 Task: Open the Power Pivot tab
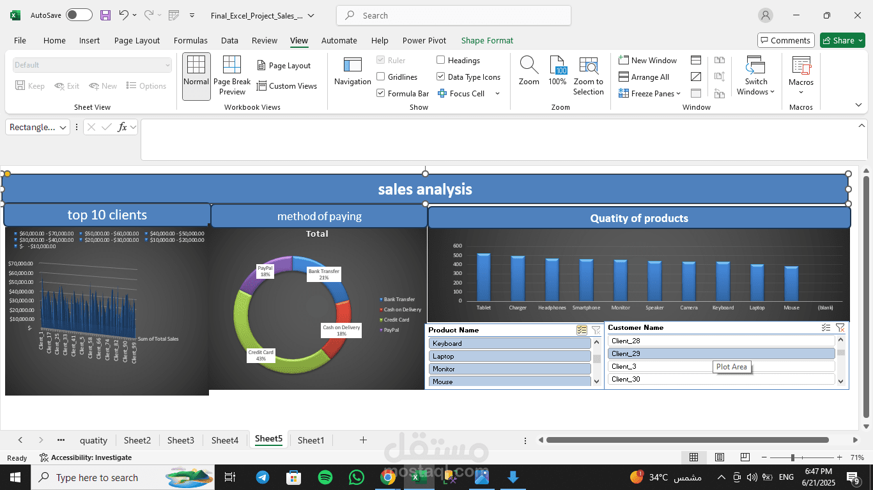click(424, 40)
